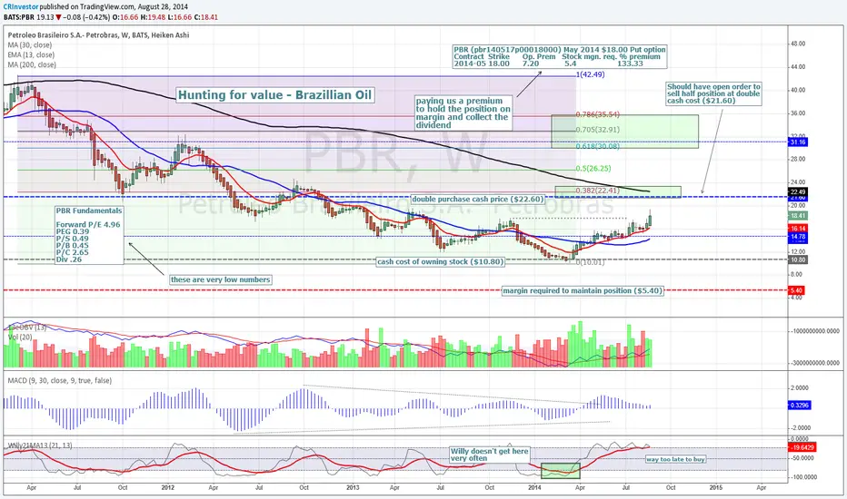Click the red 5.40 price axis tag
Viewport: 847px width, 499px height.
click(797, 290)
